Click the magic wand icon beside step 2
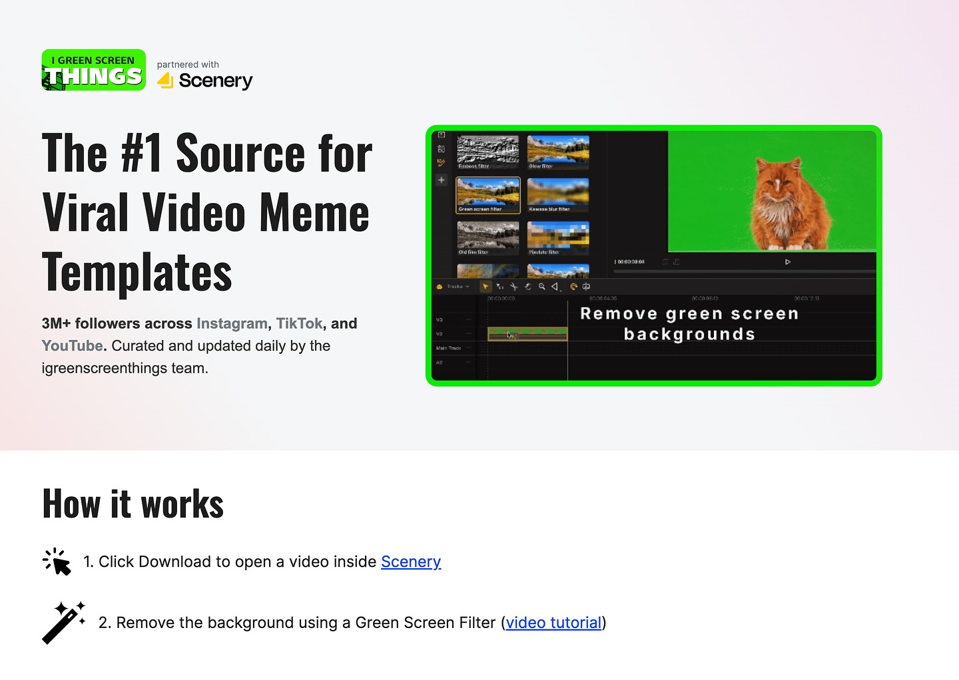This screenshot has width=959, height=680. point(64,623)
